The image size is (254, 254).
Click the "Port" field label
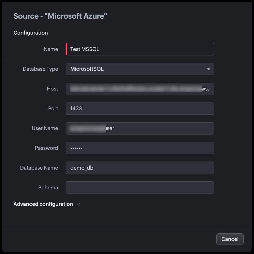(x=53, y=109)
